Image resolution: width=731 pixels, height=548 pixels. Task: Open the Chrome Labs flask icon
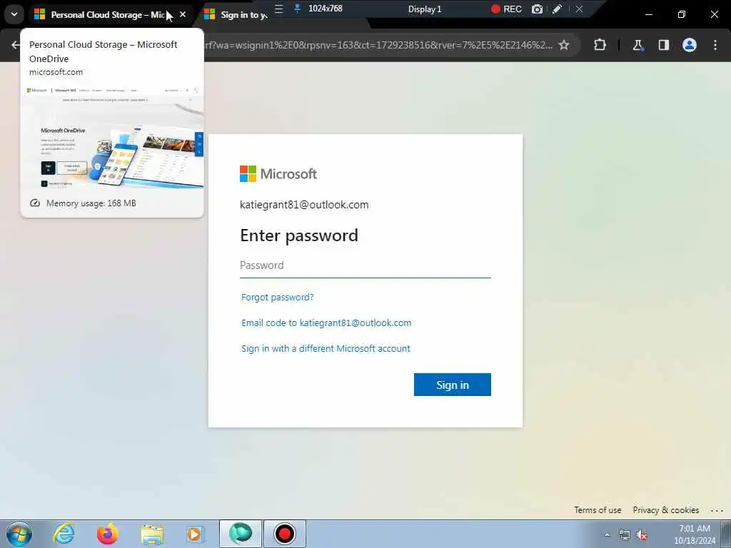coord(637,45)
